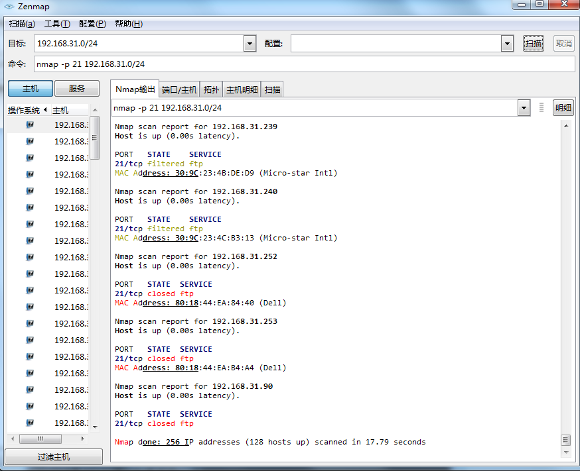Click 'Nmap scan report for 192.168.31.90' line
The height and width of the screenshot is (471, 580).
(194, 386)
